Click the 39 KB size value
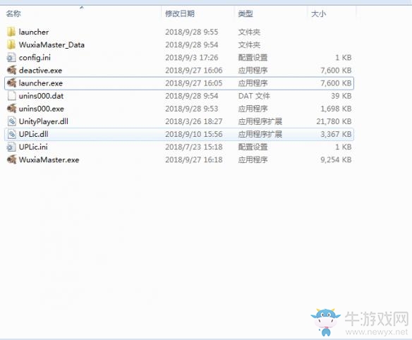The image size is (412, 340). (x=341, y=96)
